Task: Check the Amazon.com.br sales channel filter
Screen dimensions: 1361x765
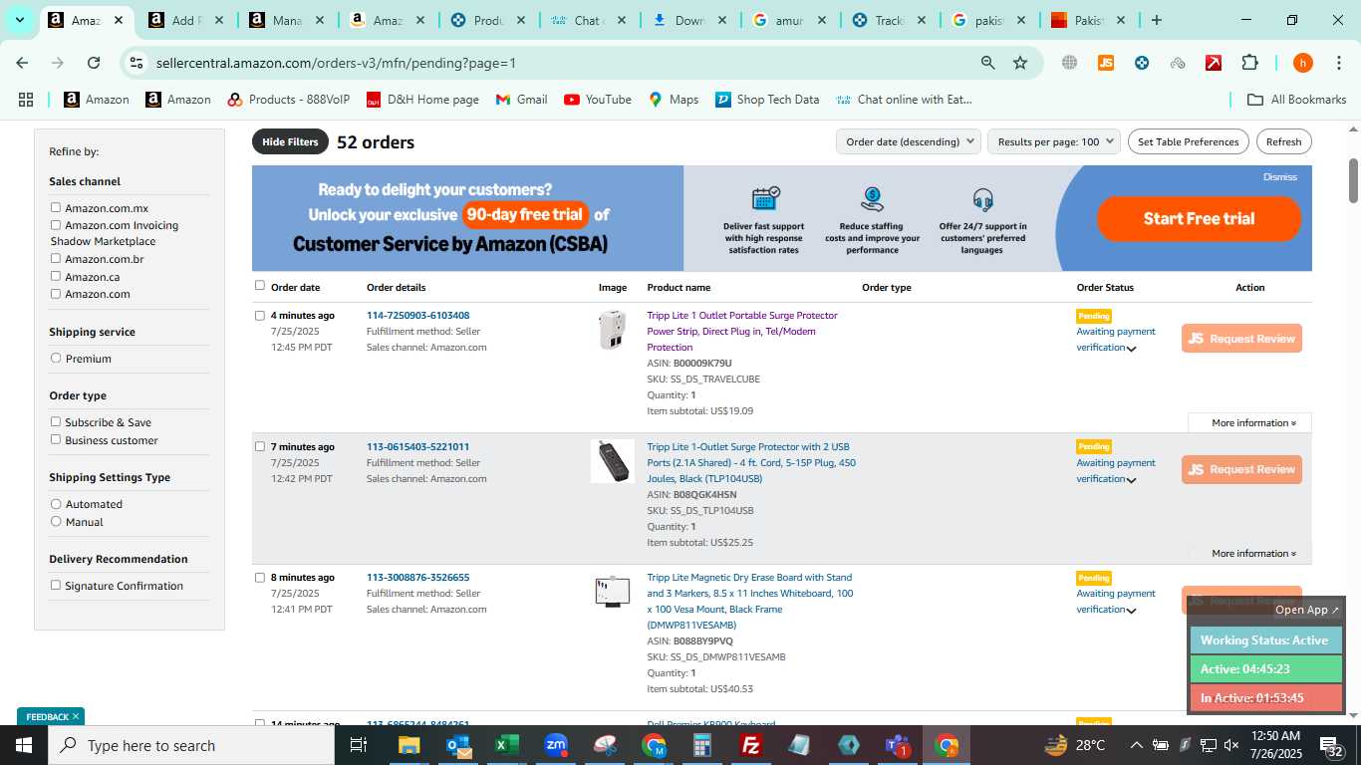Action: point(56,259)
